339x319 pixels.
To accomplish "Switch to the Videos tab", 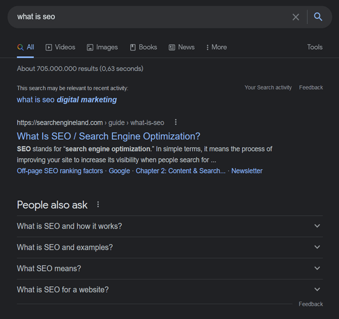I will (x=60, y=47).
